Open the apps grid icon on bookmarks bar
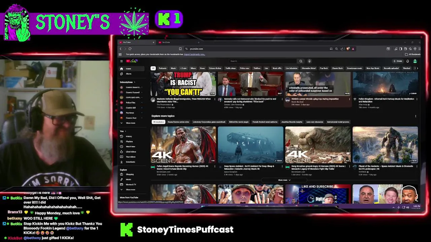This screenshot has height=242, width=431. point(120,54)
